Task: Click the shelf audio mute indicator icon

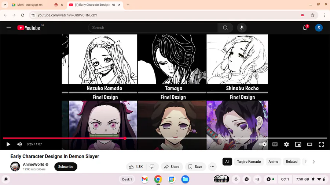Action: click(247, 180)
